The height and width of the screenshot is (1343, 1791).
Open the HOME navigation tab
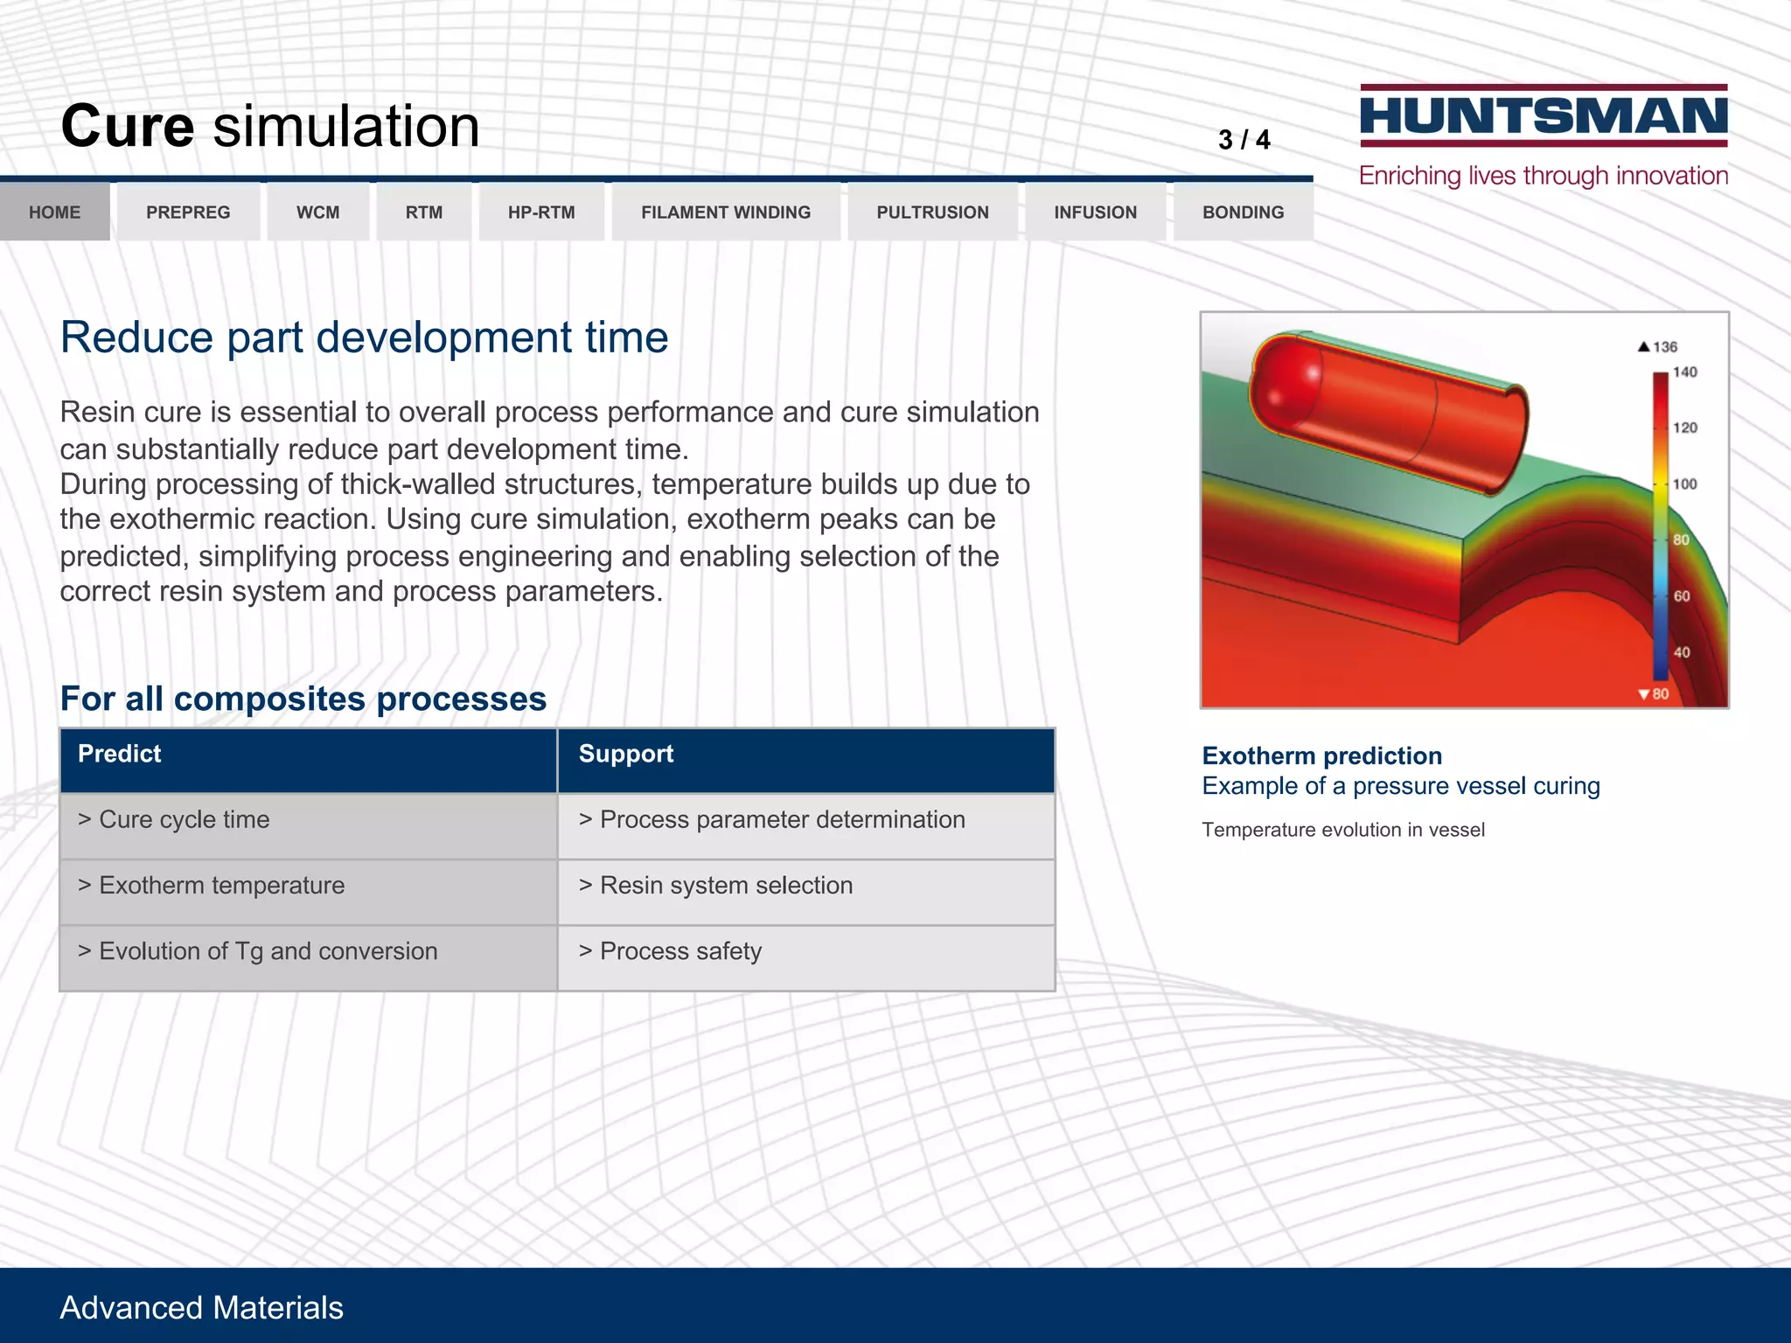pos(54,212)
